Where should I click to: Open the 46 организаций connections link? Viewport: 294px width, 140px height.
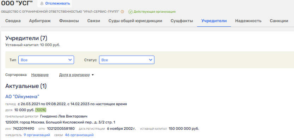tap(79, 135)
